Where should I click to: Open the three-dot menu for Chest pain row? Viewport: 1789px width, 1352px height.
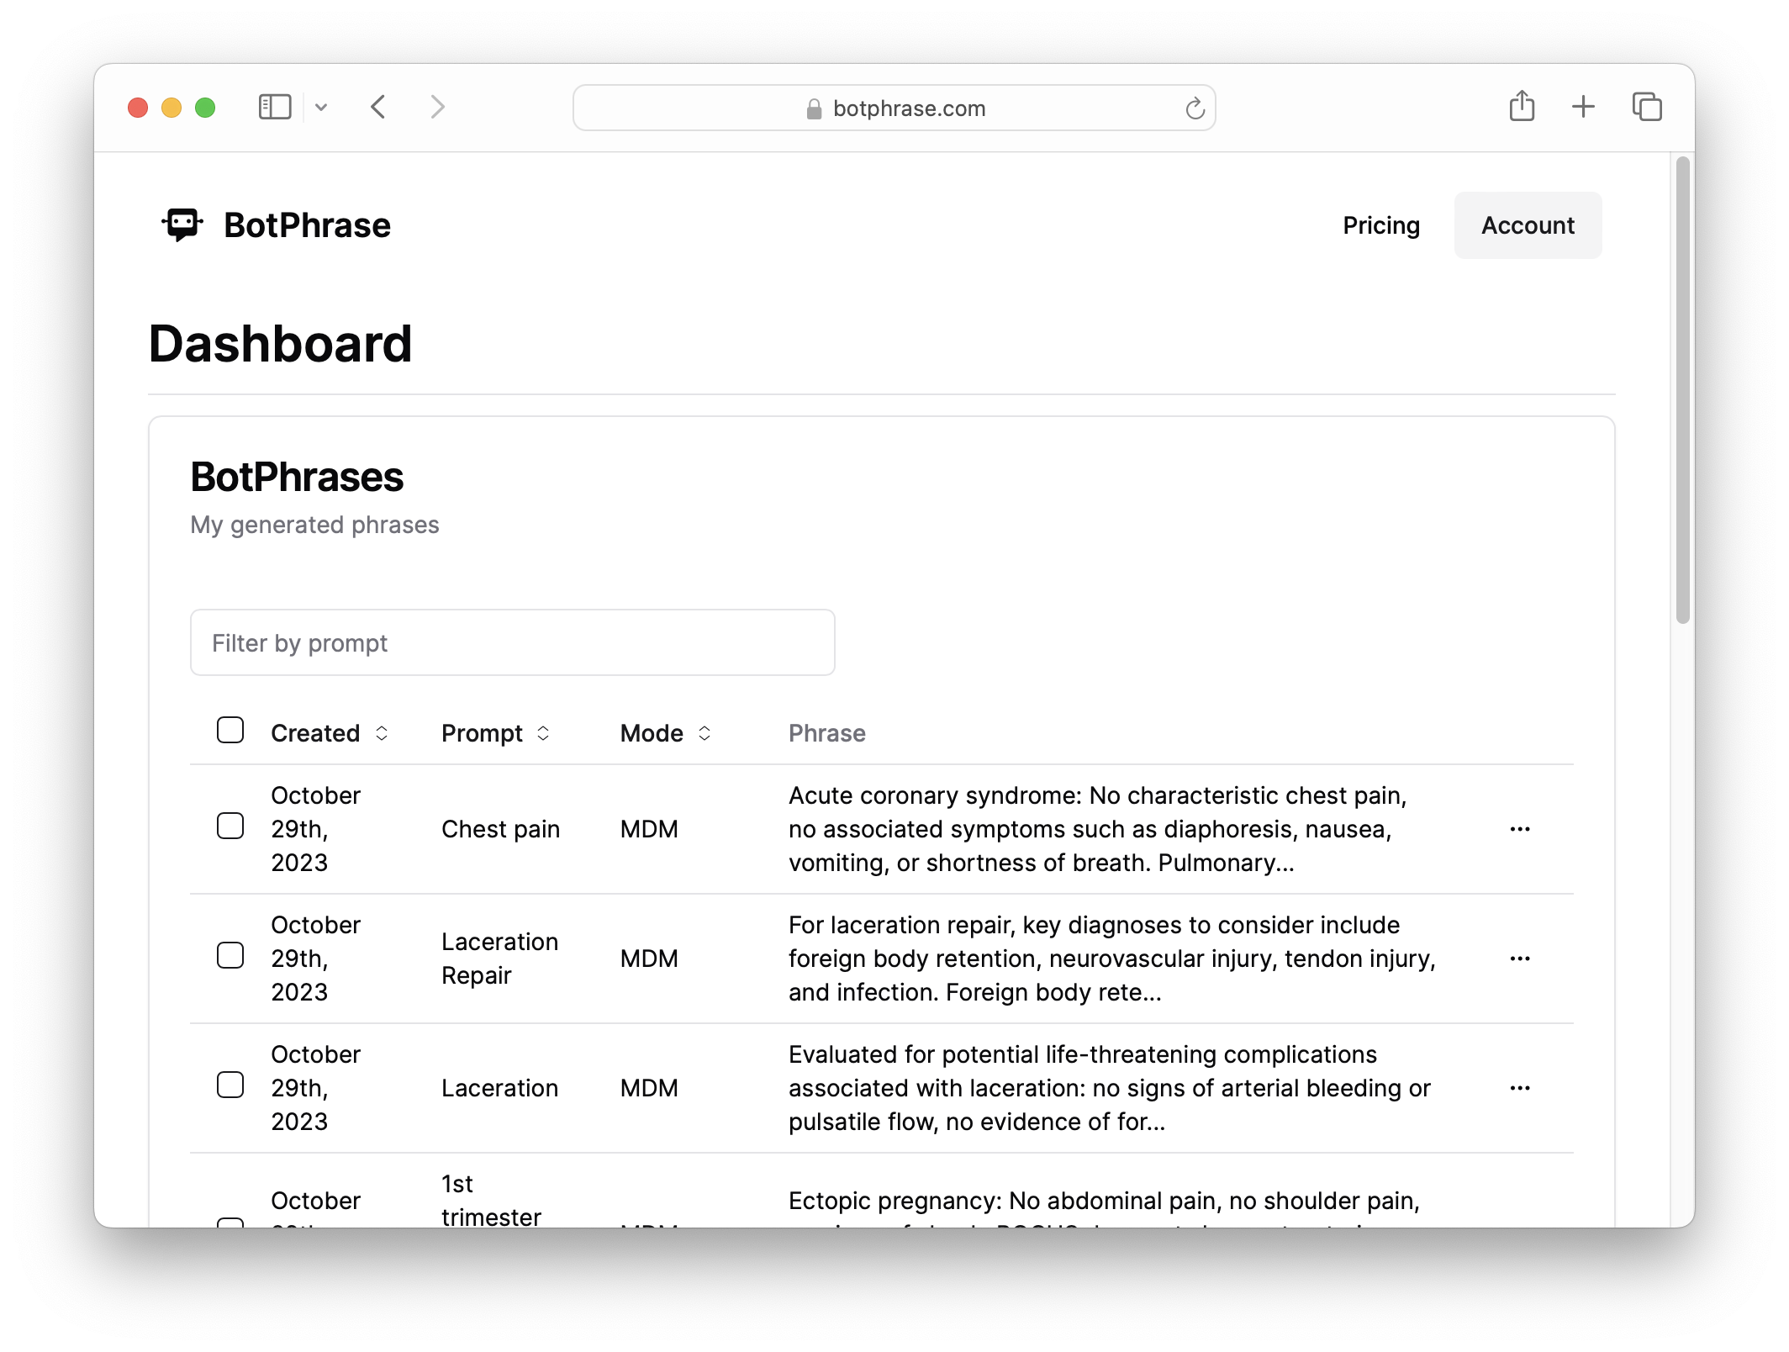coord(1519,829)
